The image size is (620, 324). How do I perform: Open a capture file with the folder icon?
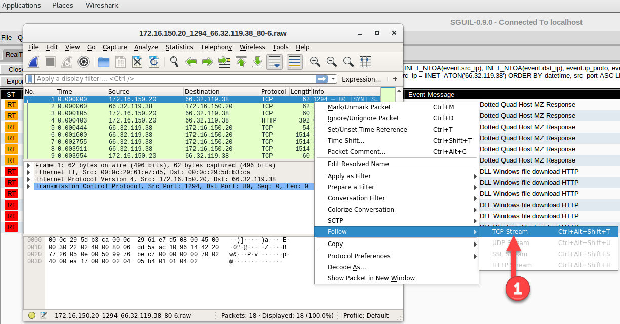tap(104, 62)
